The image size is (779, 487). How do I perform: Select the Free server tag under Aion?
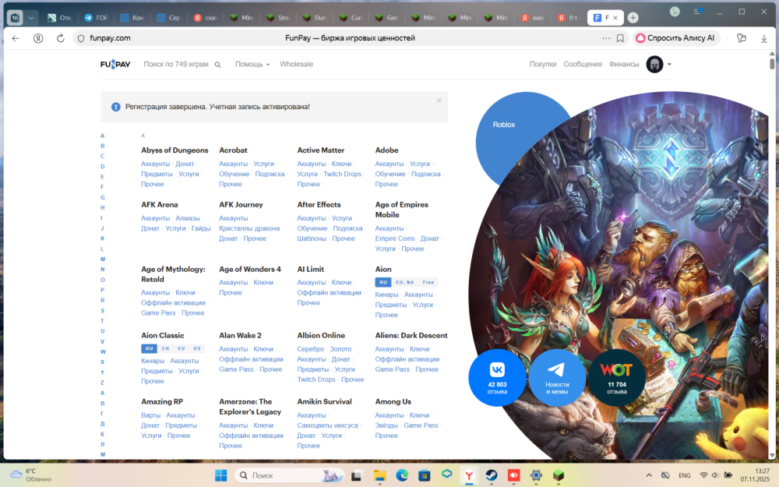[428, 282]
